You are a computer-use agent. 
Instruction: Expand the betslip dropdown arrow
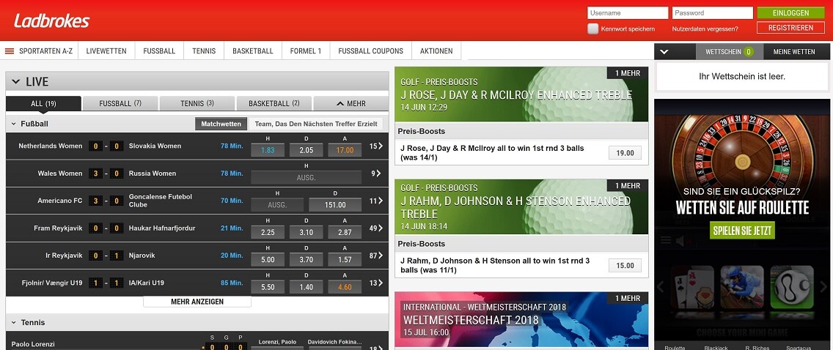pyautogui.click(x=664, y=52)
